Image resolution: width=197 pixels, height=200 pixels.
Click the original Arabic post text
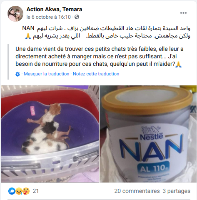(106, 32)
